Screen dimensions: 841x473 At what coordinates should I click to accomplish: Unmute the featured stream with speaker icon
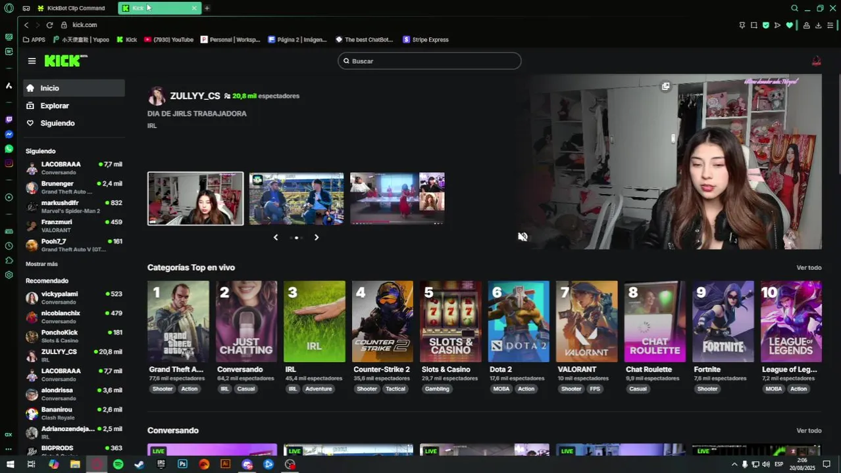click(522, 236)
